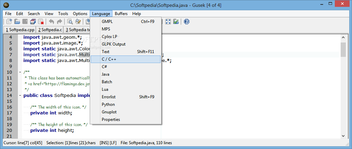352x149 pixels.
Task: Close the open Language menu
Action: 101,14
